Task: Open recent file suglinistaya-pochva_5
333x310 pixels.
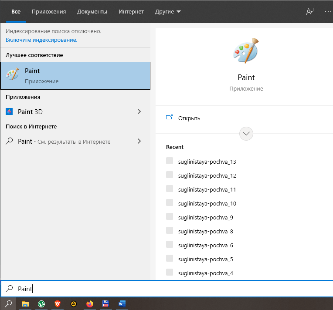Action: (206, 259)
